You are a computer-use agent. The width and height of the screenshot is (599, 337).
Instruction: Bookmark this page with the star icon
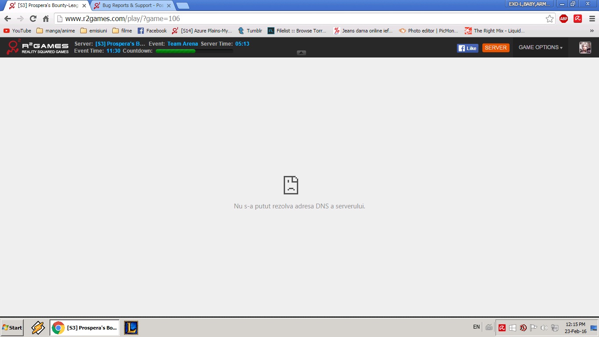click(549, 18)
